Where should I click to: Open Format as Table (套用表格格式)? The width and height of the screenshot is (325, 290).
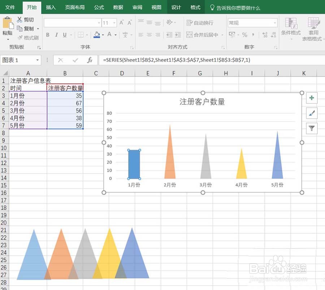pyautogui.click(x=313, y=29)
